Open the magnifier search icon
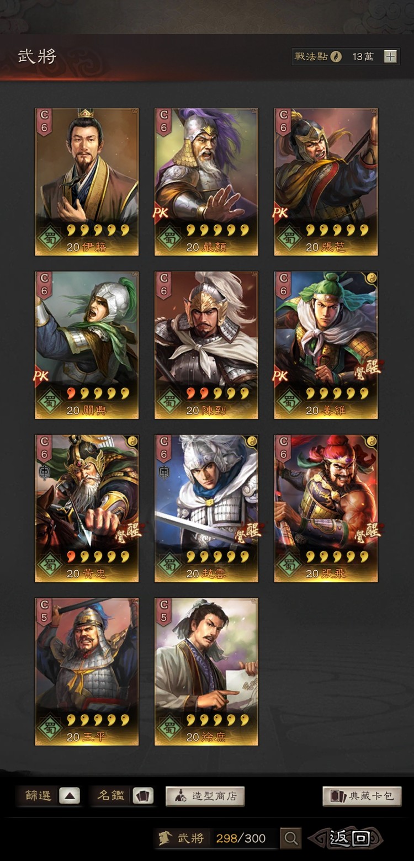The width and height of the screenshot is (414, 861). click(291, 838)
